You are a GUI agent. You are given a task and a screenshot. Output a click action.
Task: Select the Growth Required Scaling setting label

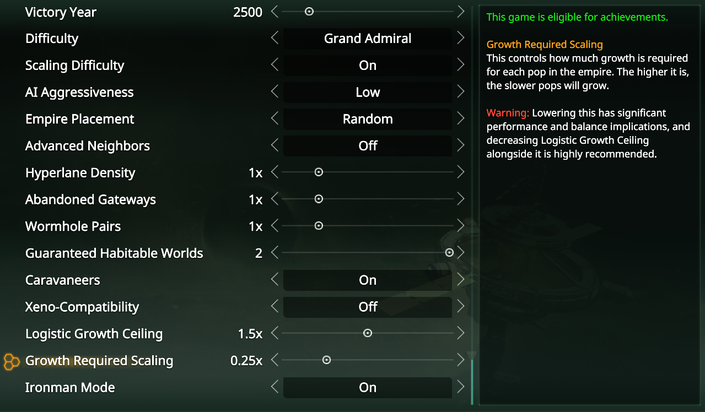click(x=99, y=361)
